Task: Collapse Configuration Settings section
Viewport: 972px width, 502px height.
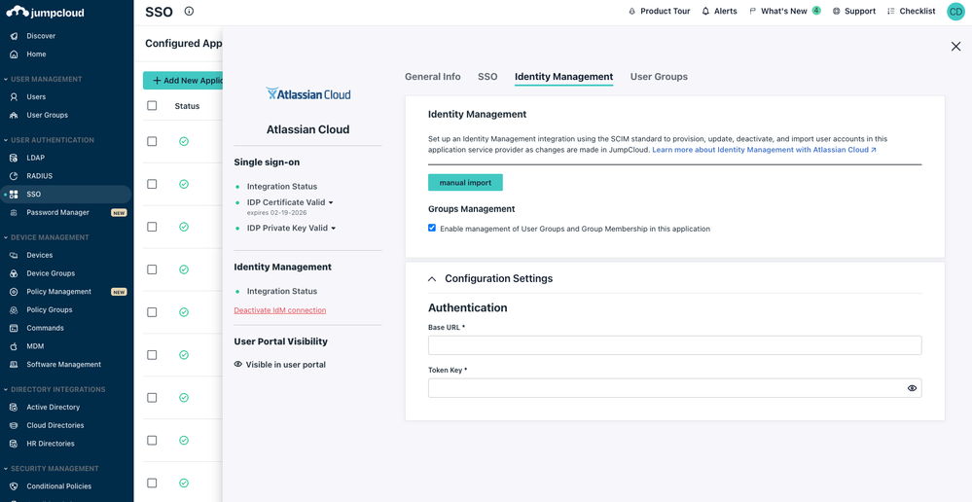Action: pyautogui.click(x=432, y=279)
